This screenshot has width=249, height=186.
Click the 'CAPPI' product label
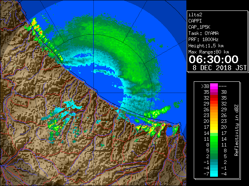point(195,21)
